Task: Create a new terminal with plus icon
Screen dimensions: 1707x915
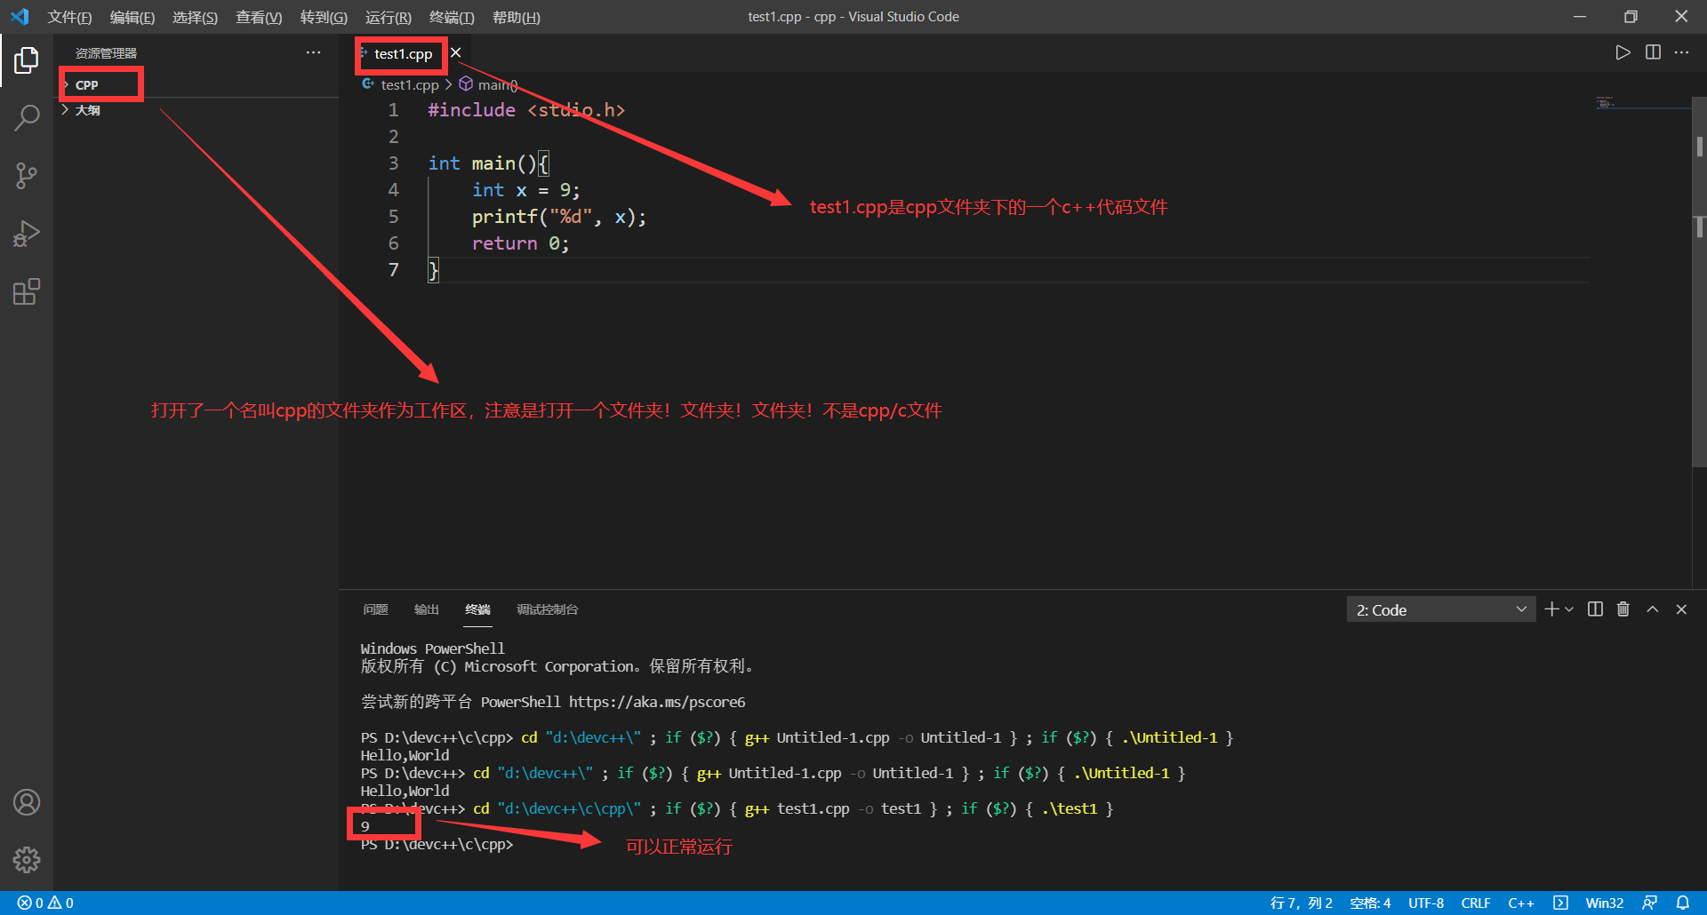Action: [x=1551, y=609]
